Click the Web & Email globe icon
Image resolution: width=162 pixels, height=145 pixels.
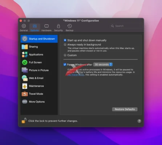pyautogui.click(x=25, y=78)
